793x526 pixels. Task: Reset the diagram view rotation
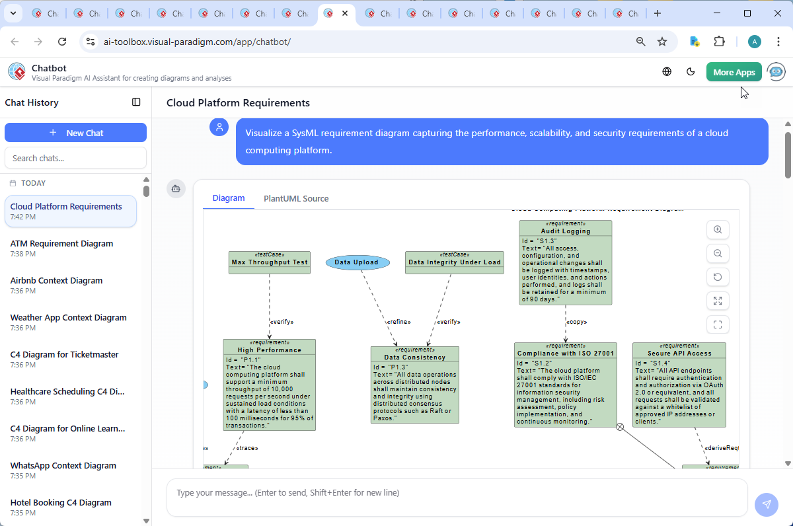718,276
